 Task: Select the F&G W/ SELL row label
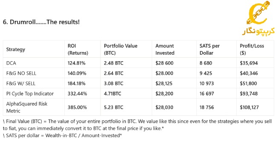[21, 84]
